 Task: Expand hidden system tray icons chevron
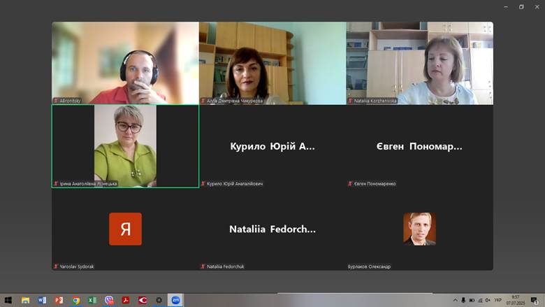click(x=456, y=300)
